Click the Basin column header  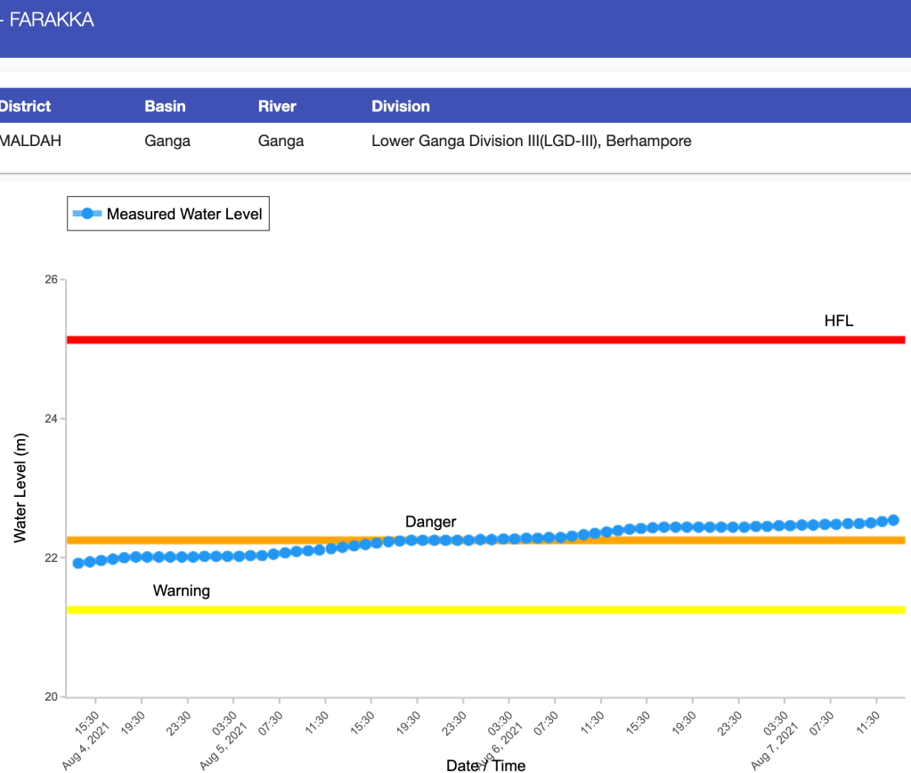[165, 106]
